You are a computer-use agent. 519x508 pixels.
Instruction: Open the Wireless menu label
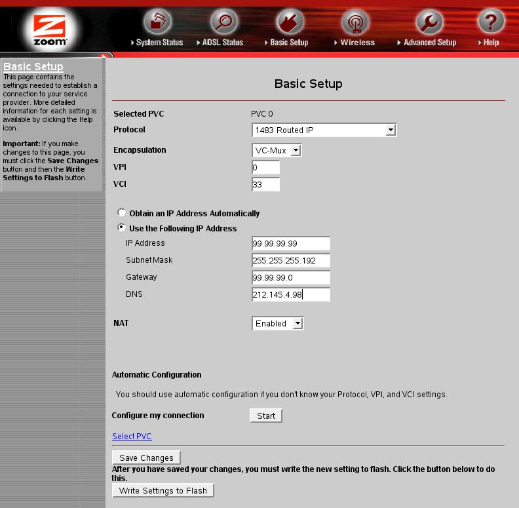tap(355, 43)
